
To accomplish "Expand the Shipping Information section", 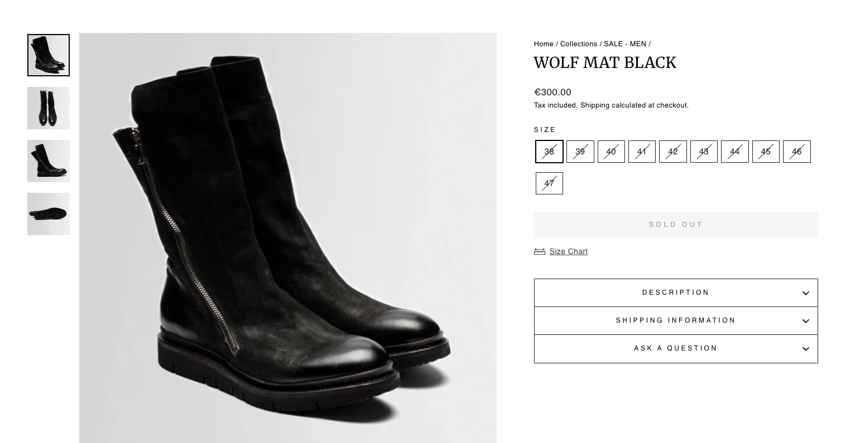I will click(x=675, y=320).
